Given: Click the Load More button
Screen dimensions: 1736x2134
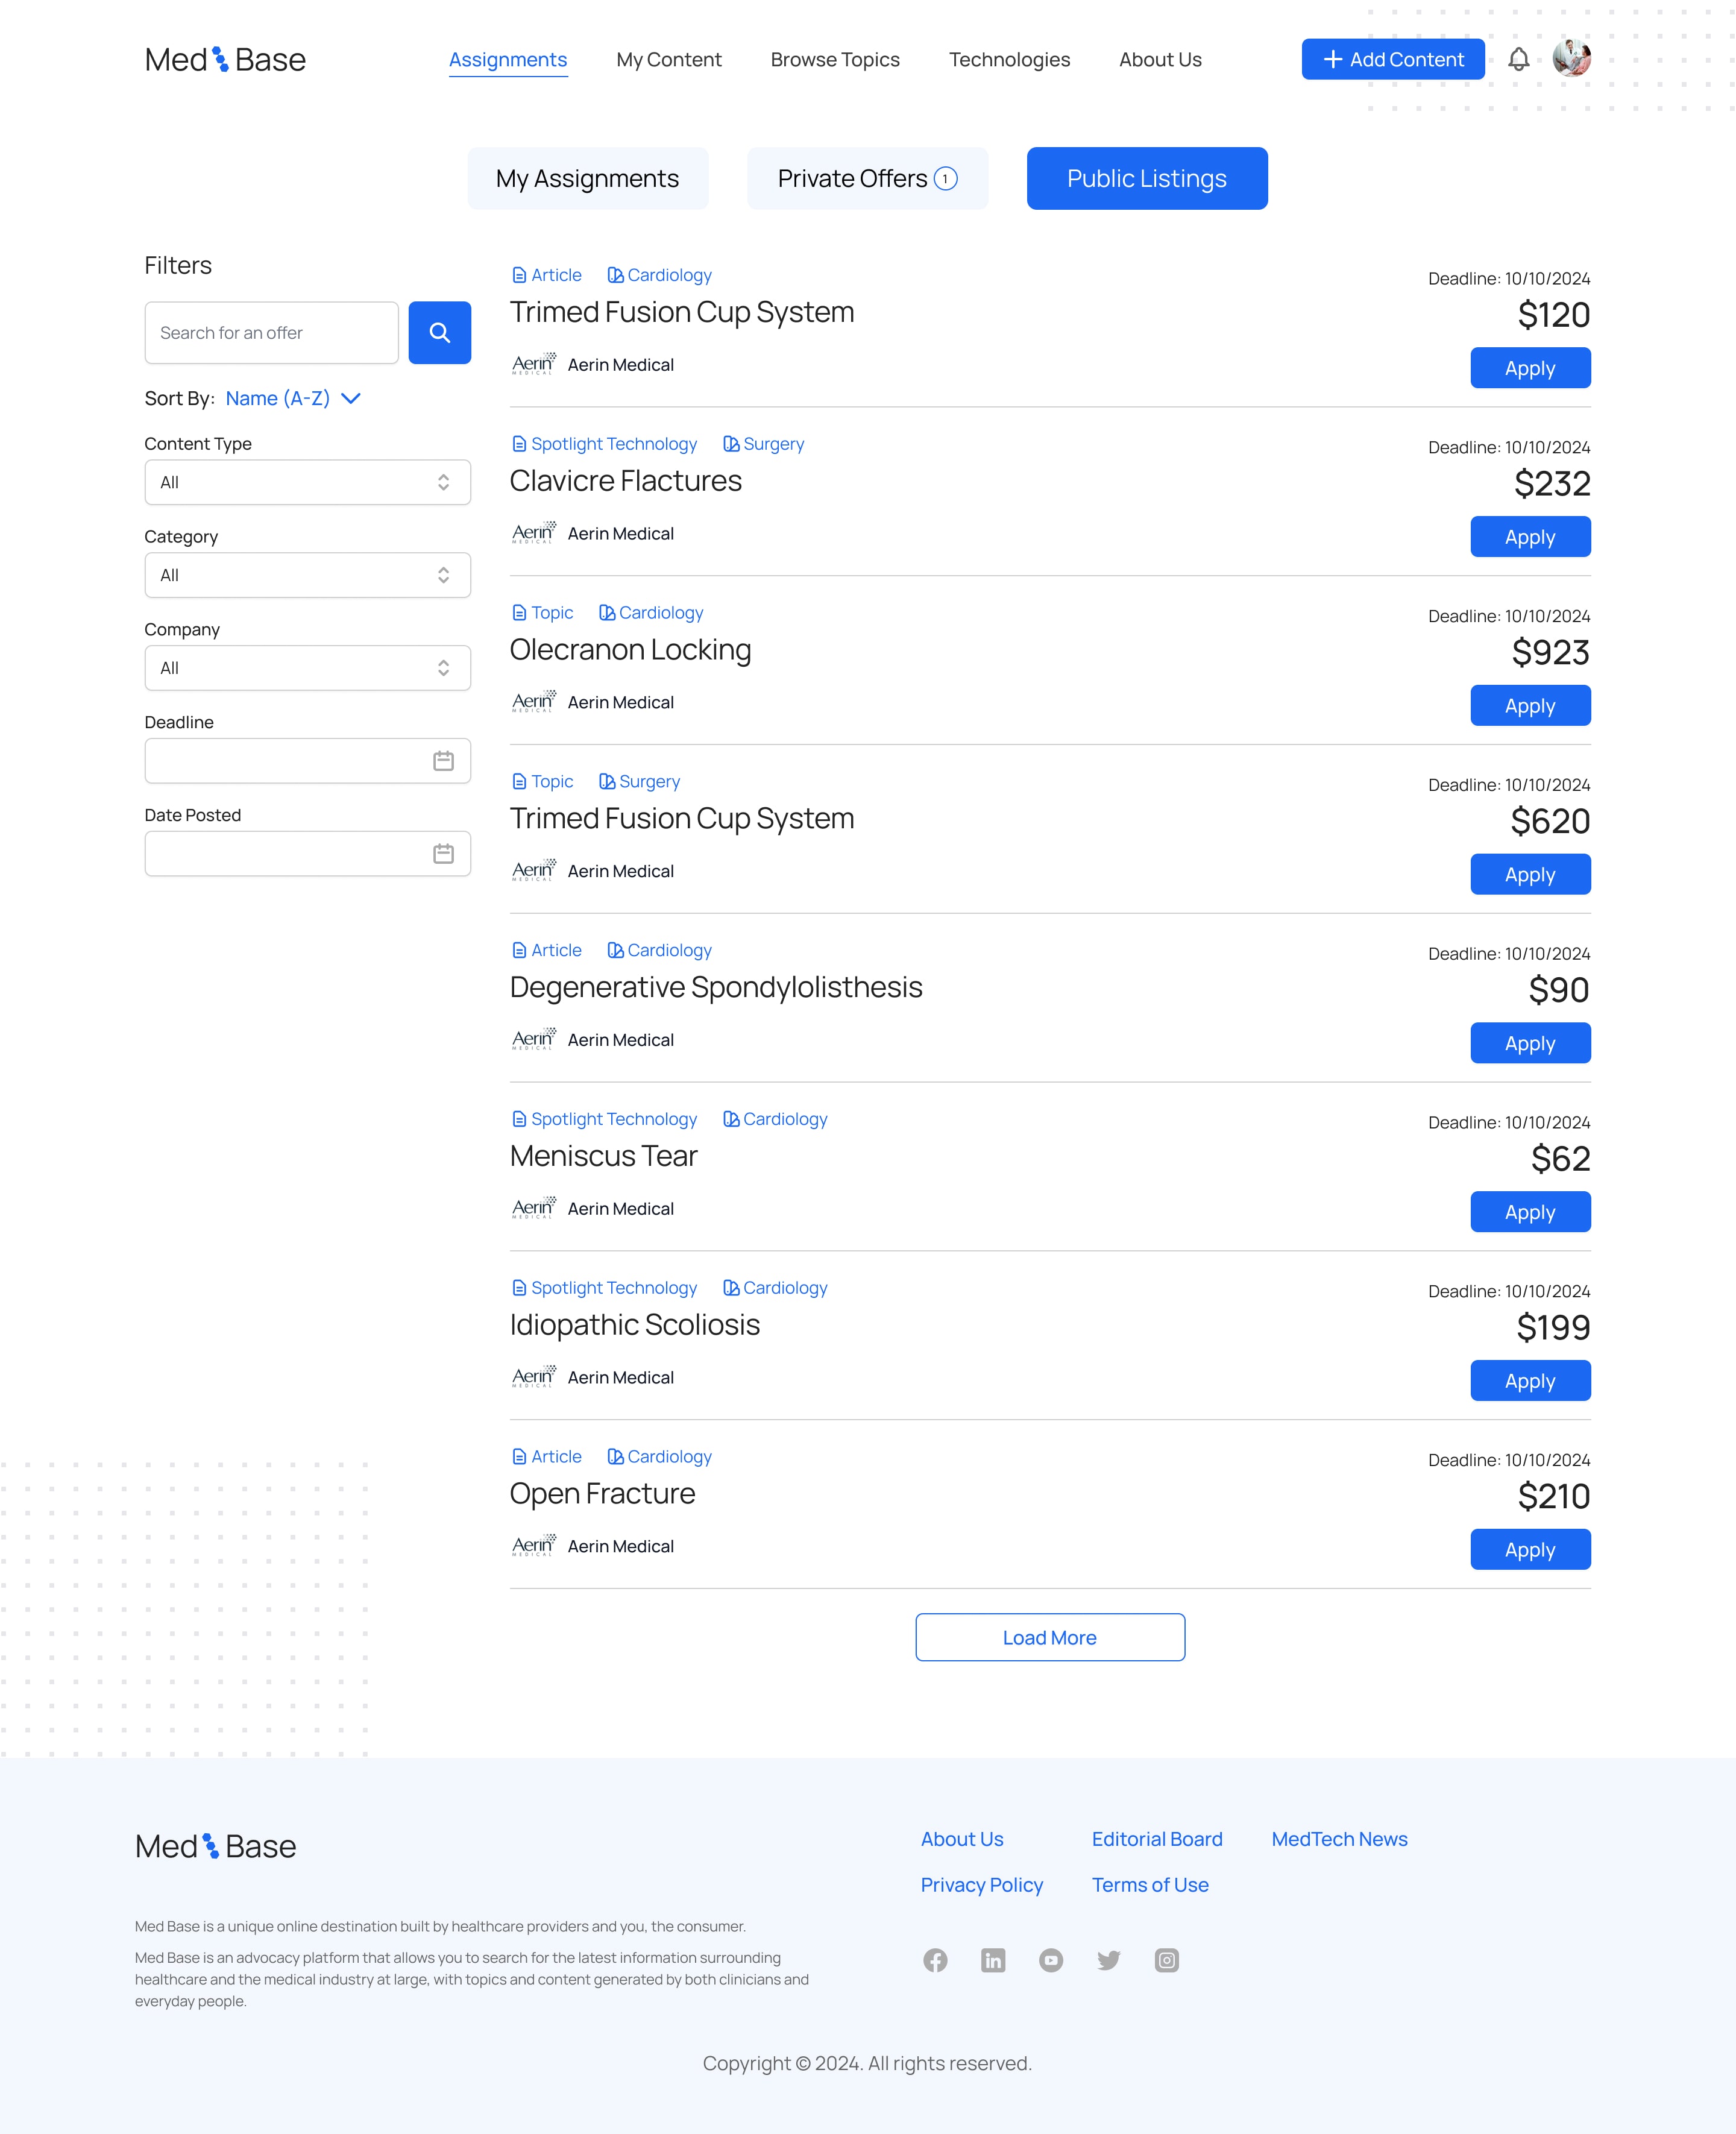Looking at the screenshot, I should [x=1049, y=1637].
